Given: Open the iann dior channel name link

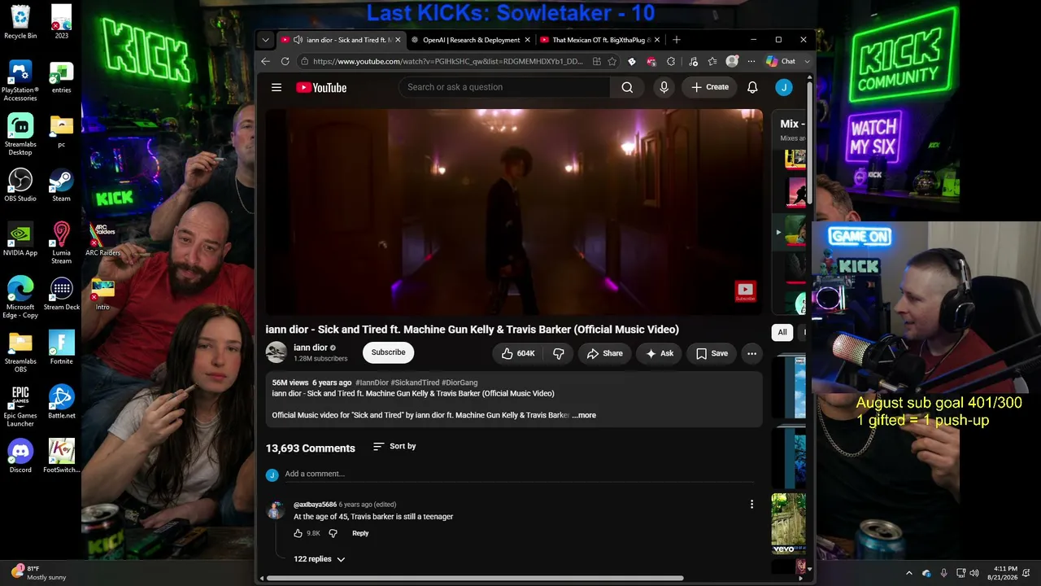Looking at the screenshot, I should [311, 348].
